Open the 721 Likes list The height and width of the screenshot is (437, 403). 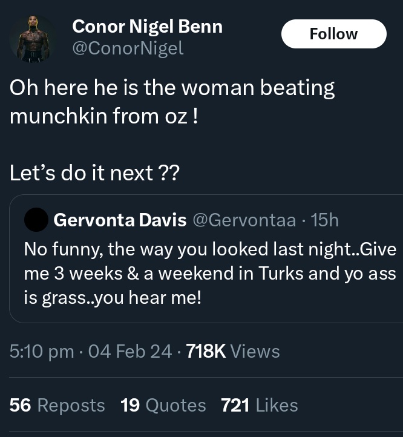260,405
